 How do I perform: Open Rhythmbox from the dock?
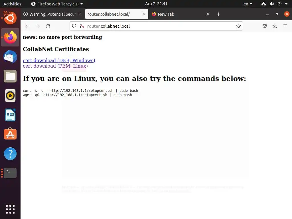point(10,96)
